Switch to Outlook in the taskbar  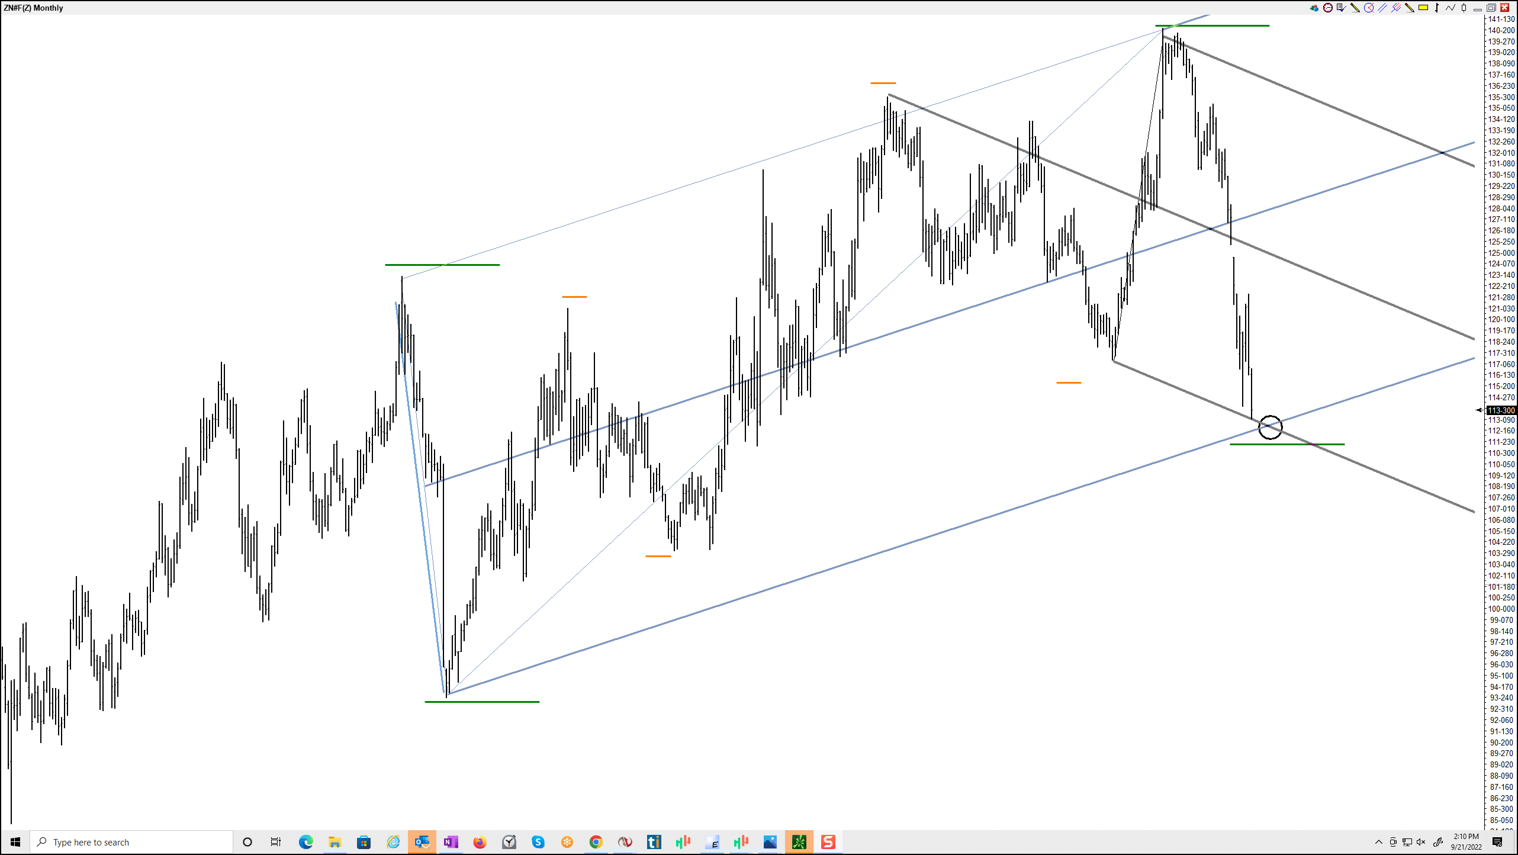[422, 842]
